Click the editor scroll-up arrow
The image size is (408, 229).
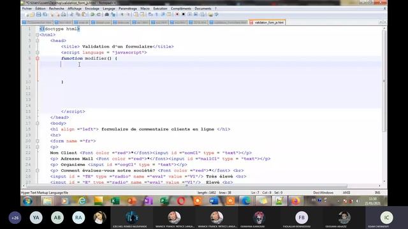pyautogui.click(x=384, y=29)
